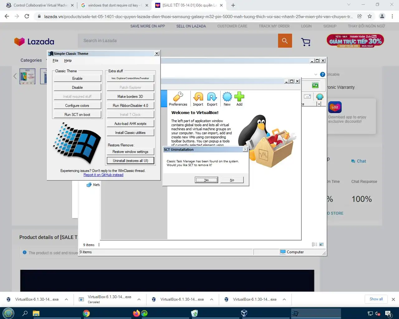
Task: Click the green Add machine icon
Action: click(x=239, y=99)
